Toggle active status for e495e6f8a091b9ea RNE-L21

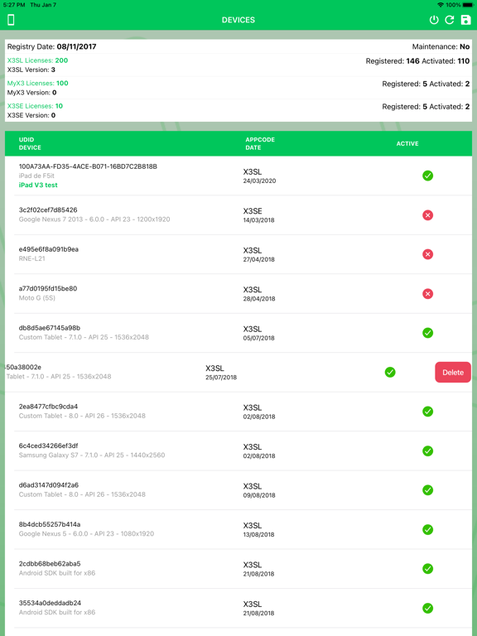[427, 254]
